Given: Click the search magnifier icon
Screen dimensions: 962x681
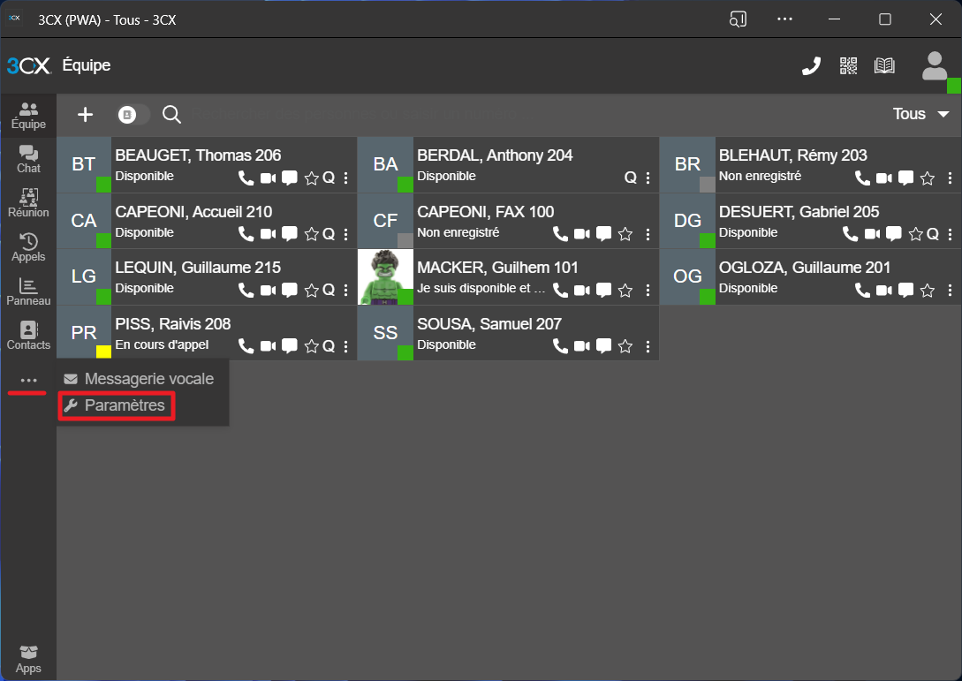Looking at the screenshot, I should [x=171, y=114].
